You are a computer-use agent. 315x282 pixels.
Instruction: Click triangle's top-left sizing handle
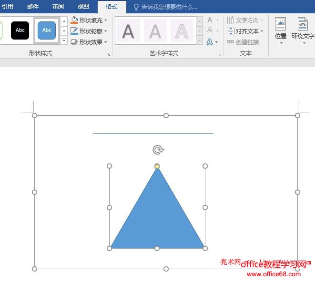[109, 166]
